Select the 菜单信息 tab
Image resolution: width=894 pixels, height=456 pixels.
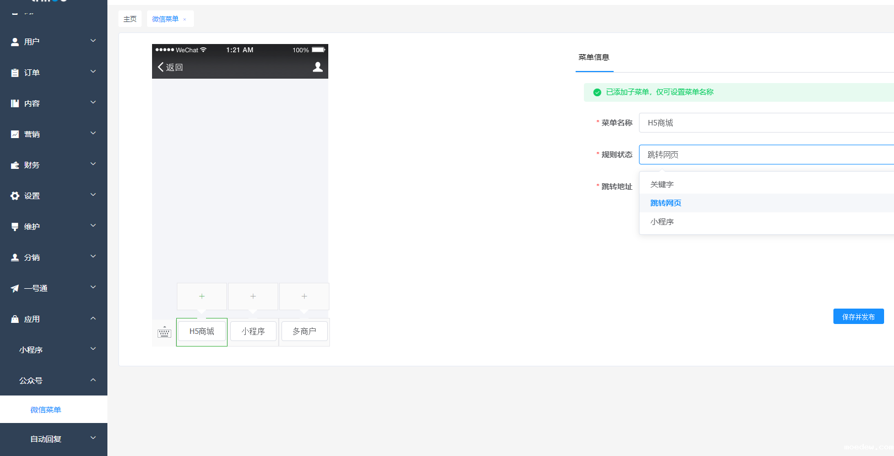pyautogui.click(x=594, y=57)
